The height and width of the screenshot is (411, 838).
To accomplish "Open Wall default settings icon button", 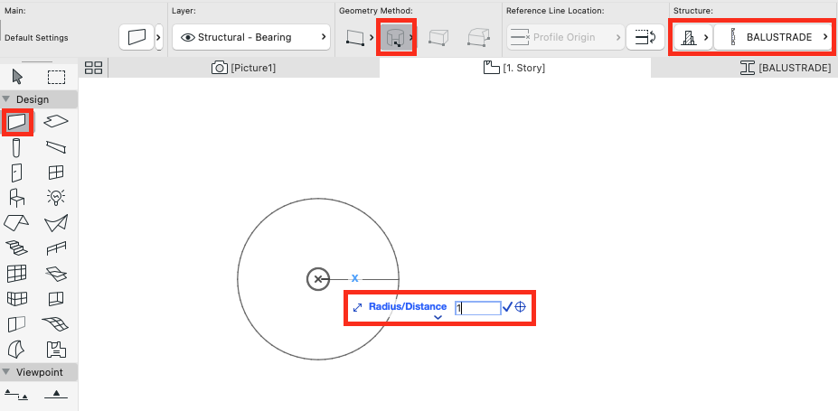I will click(137, 37).
